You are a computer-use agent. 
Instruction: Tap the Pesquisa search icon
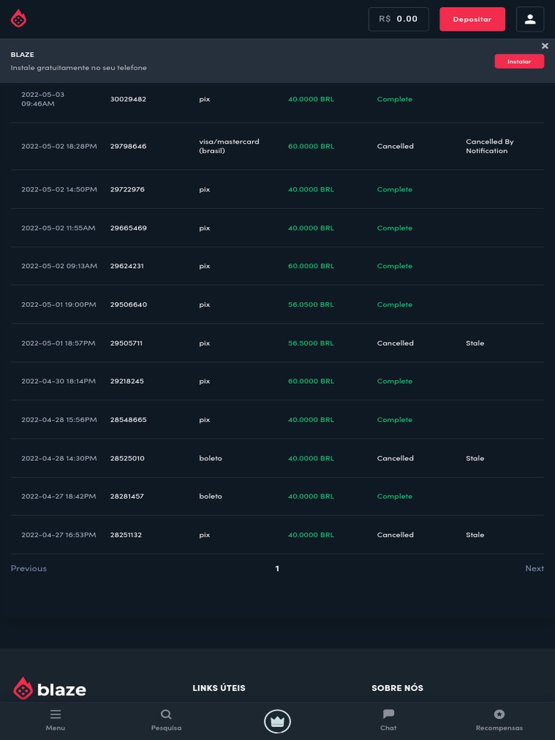(x=166, y=715)
